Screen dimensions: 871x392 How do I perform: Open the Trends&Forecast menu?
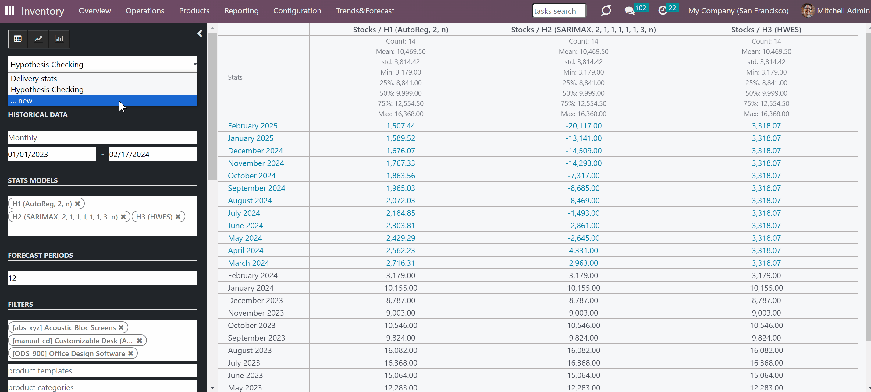coord(365,11)
